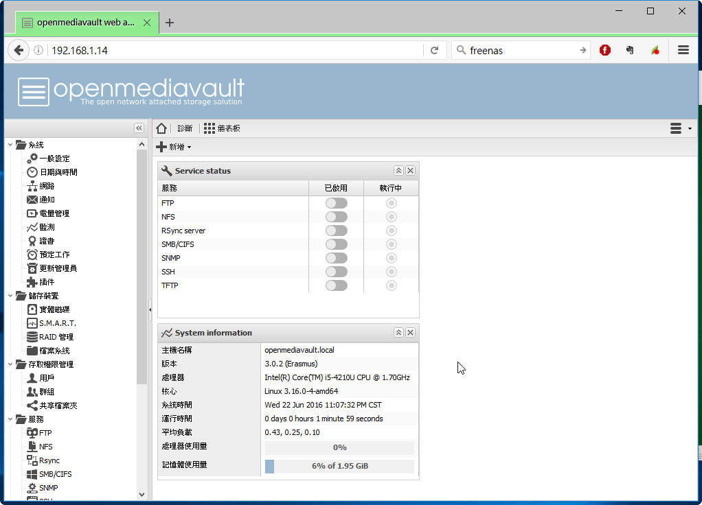Image resolution: width=702 pixels, height=505 pixels.
Task: Open the 新增 add widget dropdown
Action: pyautogui.click(x=174, y=147)
